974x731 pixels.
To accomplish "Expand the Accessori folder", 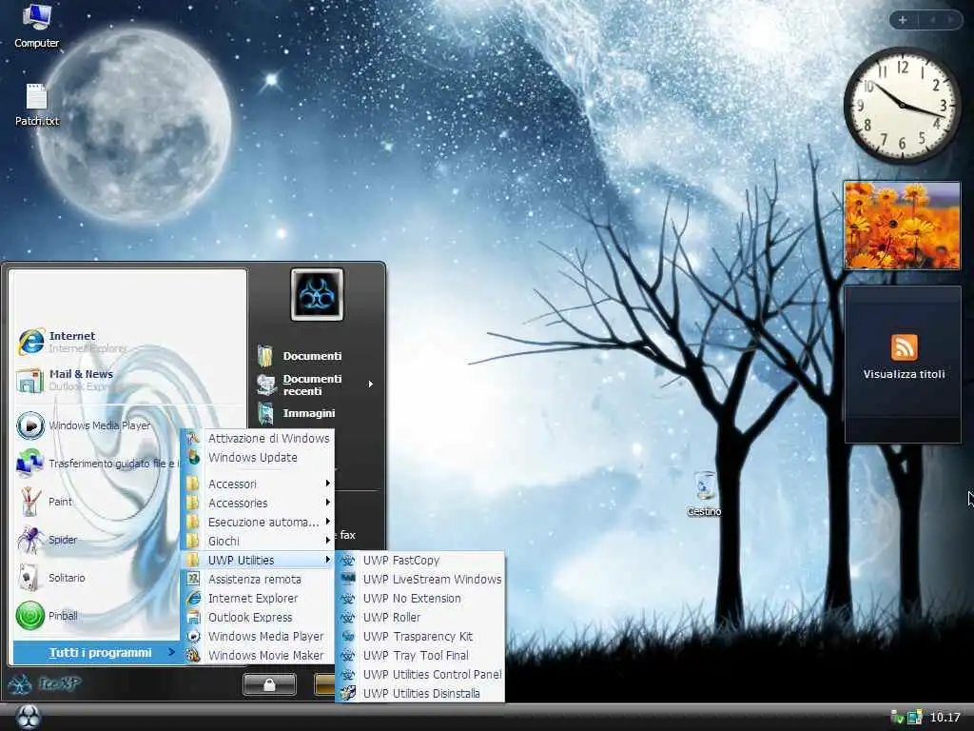I will point(259,484).
